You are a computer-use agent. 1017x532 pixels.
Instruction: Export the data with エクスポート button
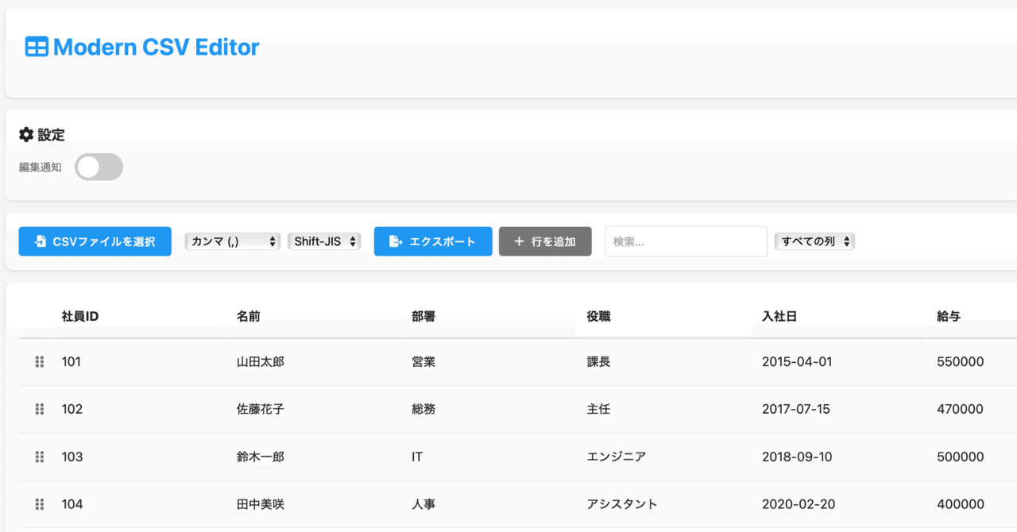(433, 241)
